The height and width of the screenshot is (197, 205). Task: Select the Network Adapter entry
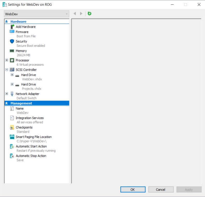point(27,94)
